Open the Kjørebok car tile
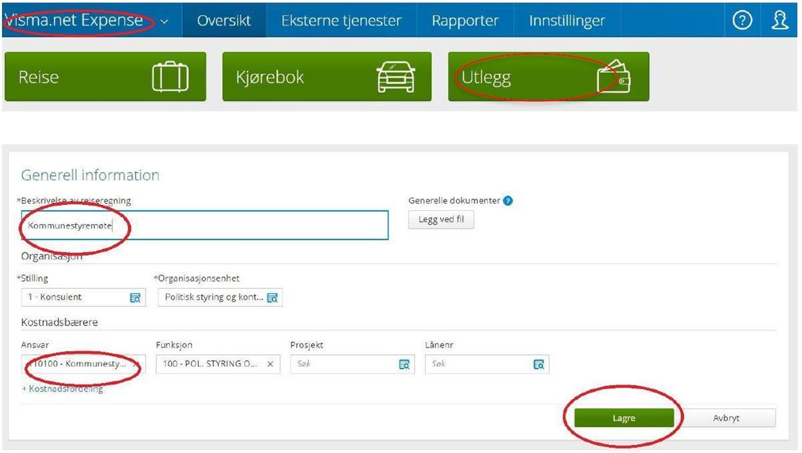Image resolution: width=802 pixels, height=453 pixels. pos(323,77)
